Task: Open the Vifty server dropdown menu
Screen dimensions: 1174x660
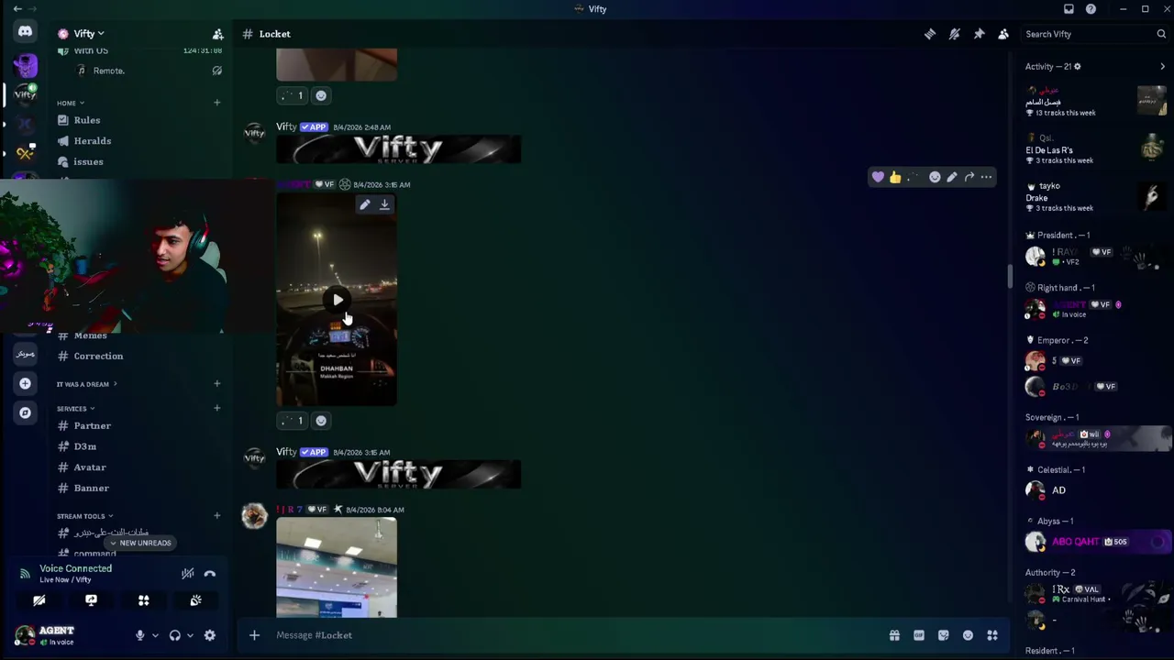Action: click(x=88, y=34)
